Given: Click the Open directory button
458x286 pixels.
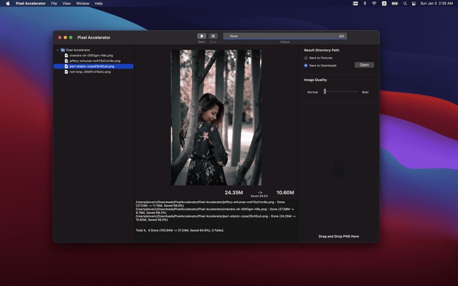Looking at the screenshot, I should click(364, 65).
